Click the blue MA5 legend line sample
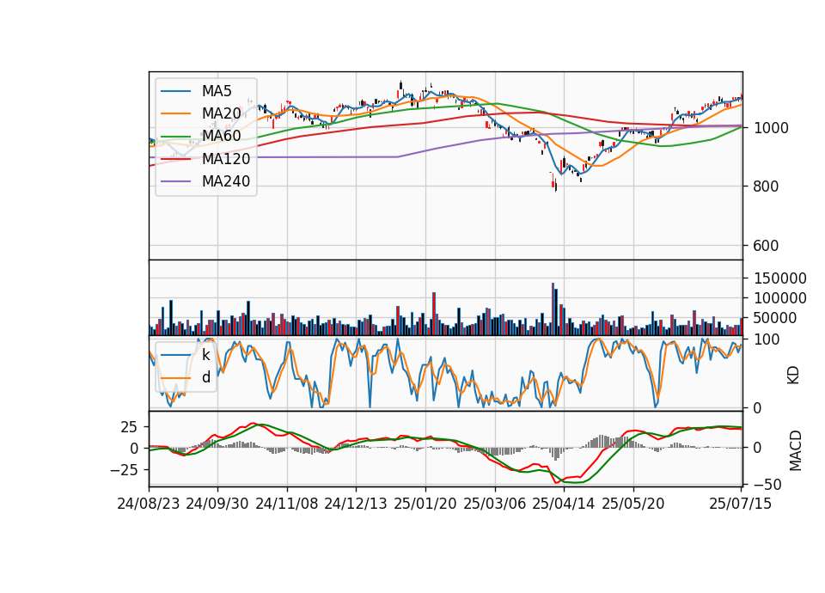This screenshot has width=825, height=593. 175,91
